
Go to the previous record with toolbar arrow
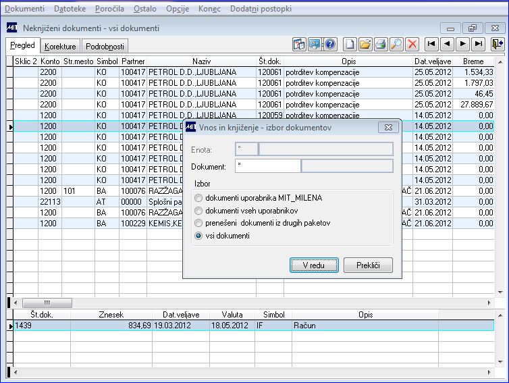[x=447, y=44]
